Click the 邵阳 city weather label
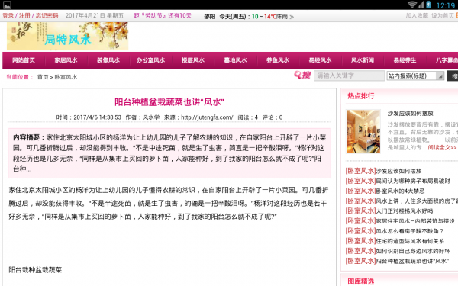The height and width of the screenshot is (286, 458). (x=209, y=17)
